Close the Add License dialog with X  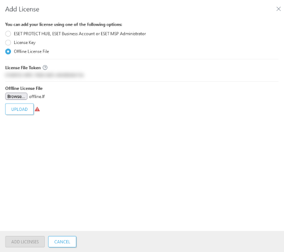(x=279, y=9)
